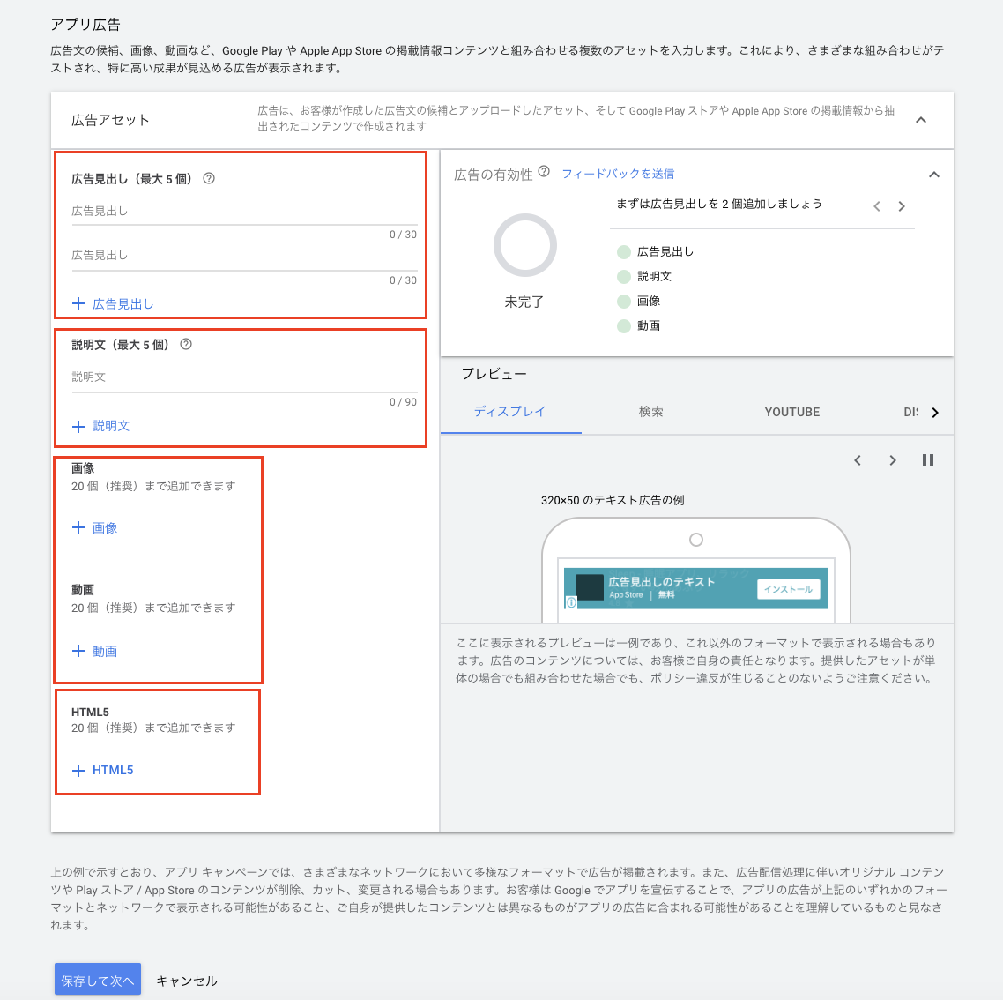Screen dimensions: 1003x1000
Task: Collapse the 広告の有効性 panel
Action: click(x=934, y=175)
